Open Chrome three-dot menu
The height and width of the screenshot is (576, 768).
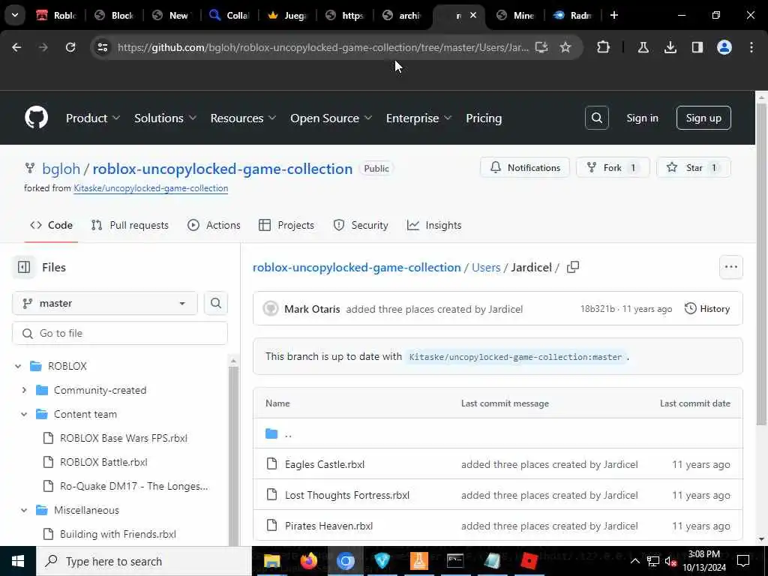(x=751, y=47)
